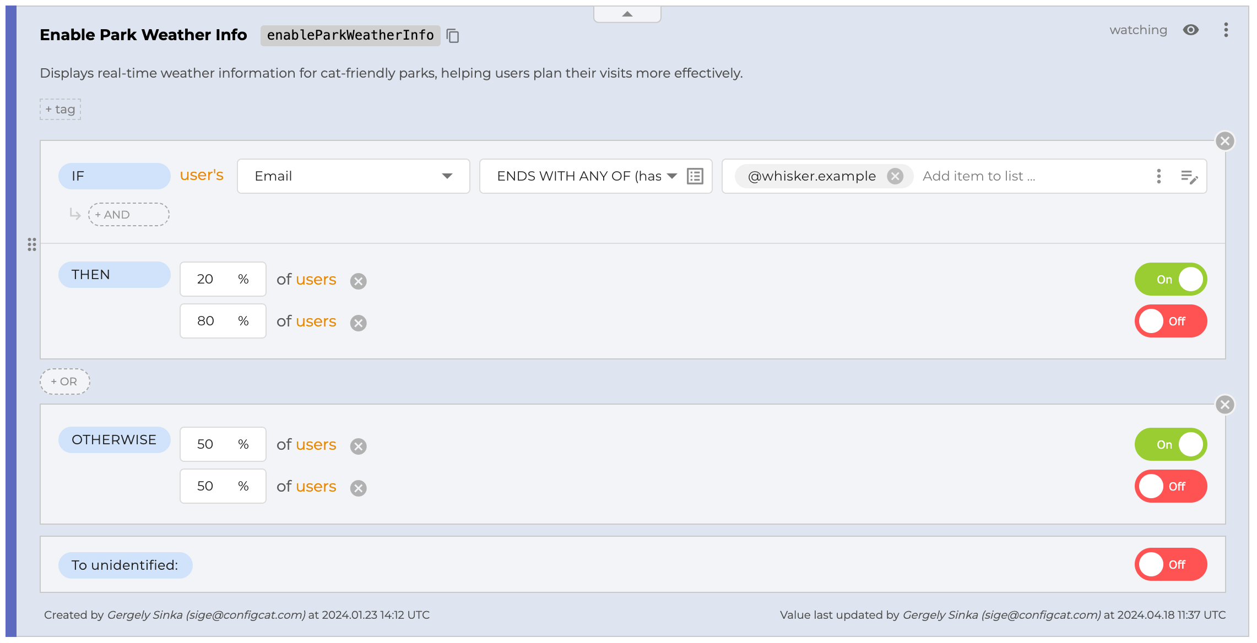This screenshot has width=1257, height=643.
Task: Delete the IF targeting rule
Action: (1225, 141)
